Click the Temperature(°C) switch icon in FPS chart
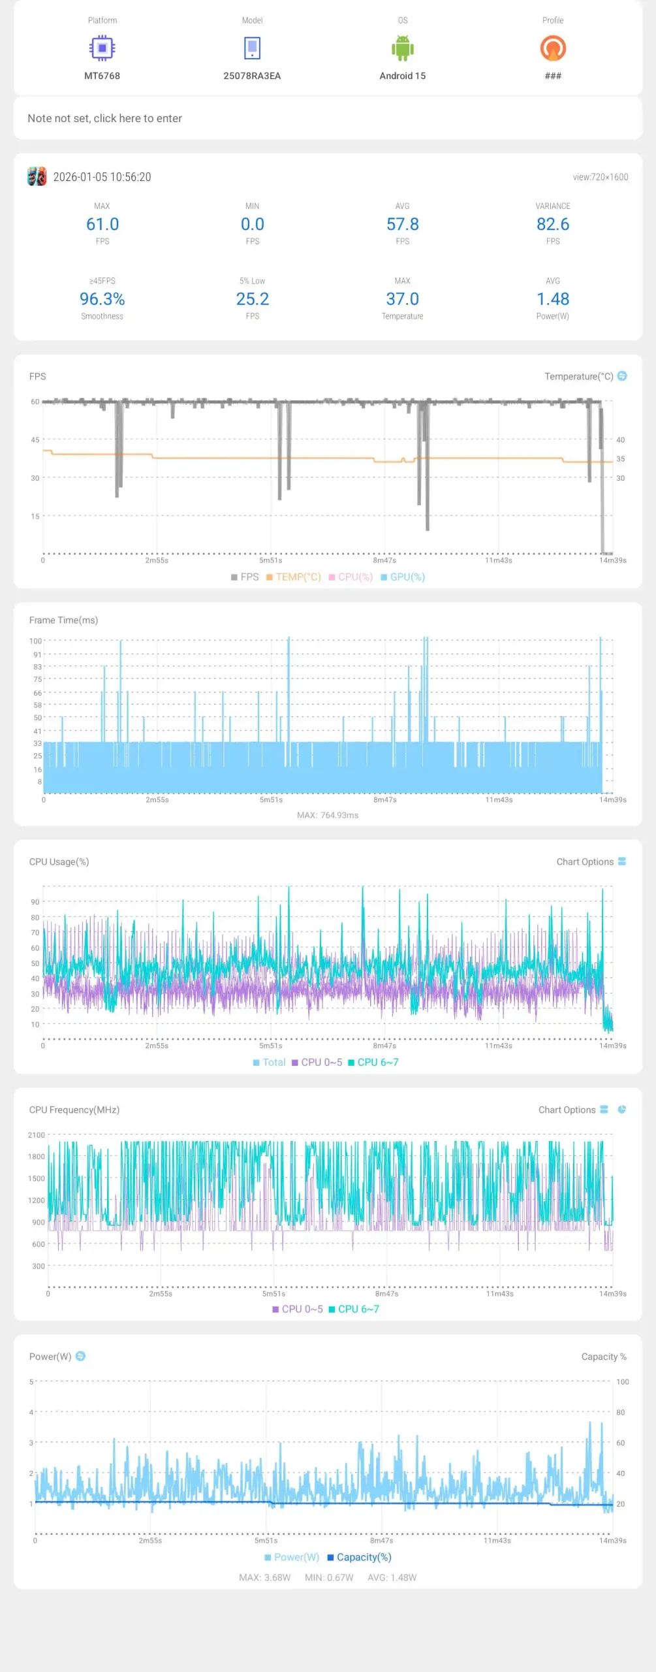Viewport: 656px width, 1672px height. tap(622, 376)
